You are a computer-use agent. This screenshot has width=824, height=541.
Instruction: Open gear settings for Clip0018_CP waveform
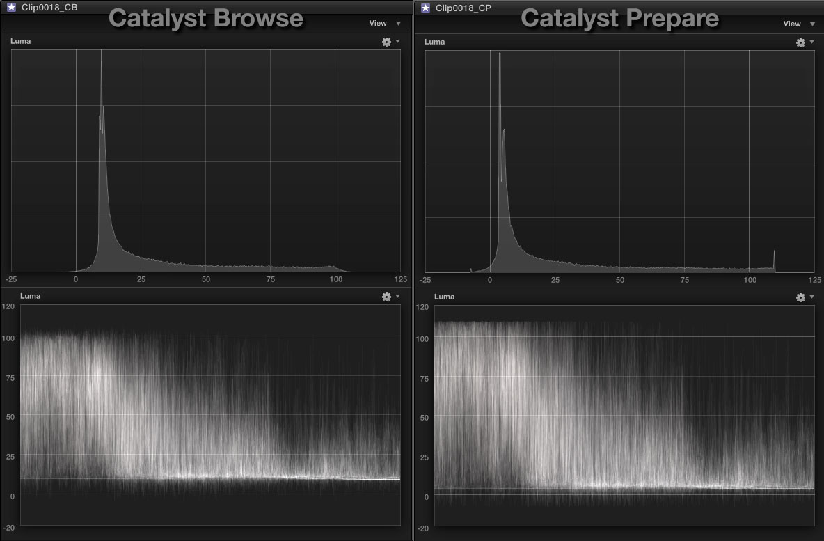[x=800, y=297]
